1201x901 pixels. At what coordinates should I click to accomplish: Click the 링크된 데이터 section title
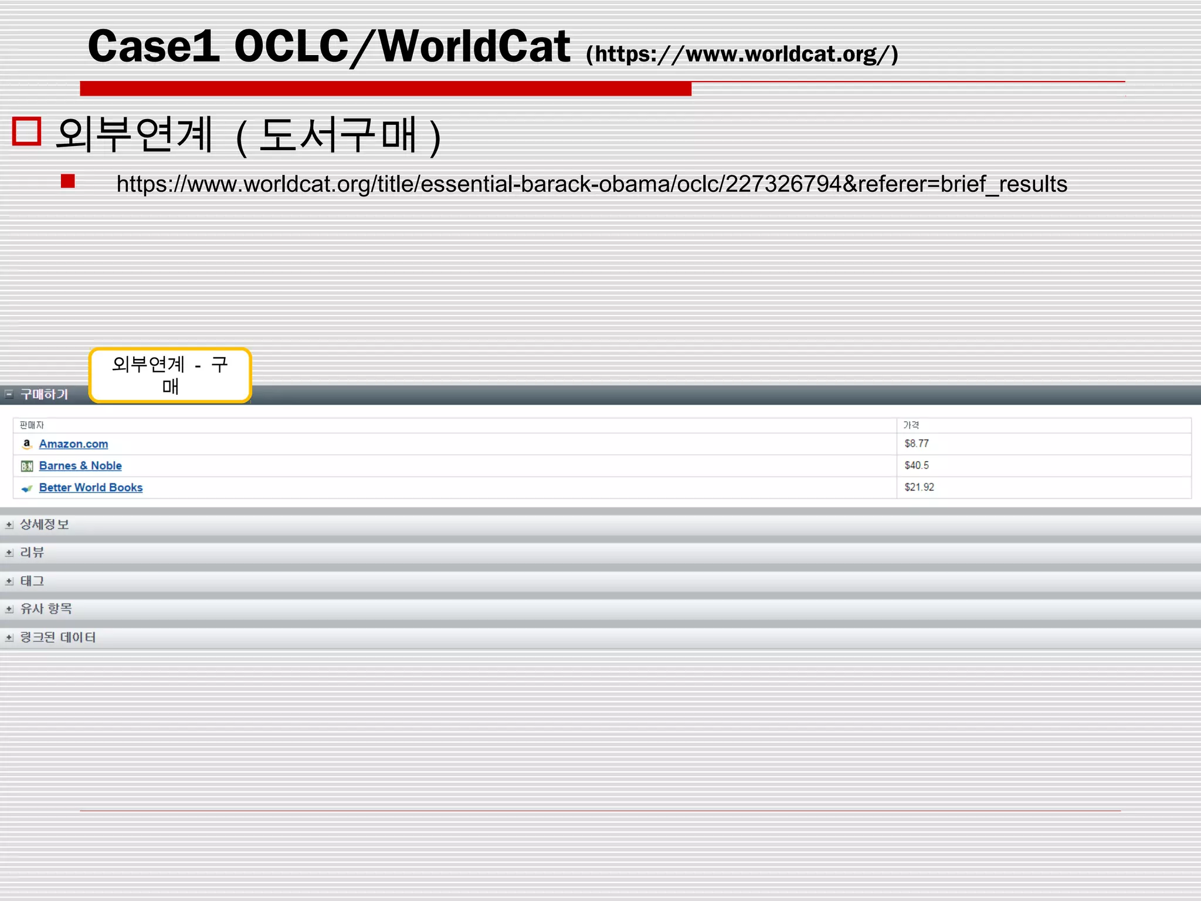[57, 637]
